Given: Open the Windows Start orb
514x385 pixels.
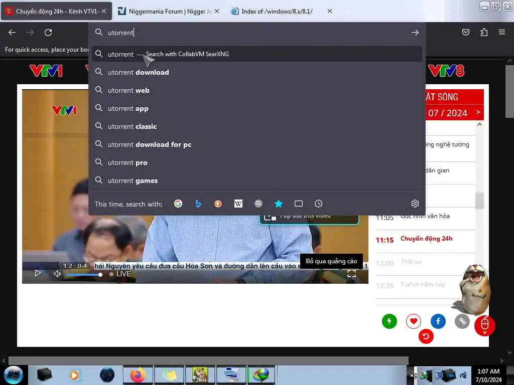Looking at the screenshot, I should point(14,375).
